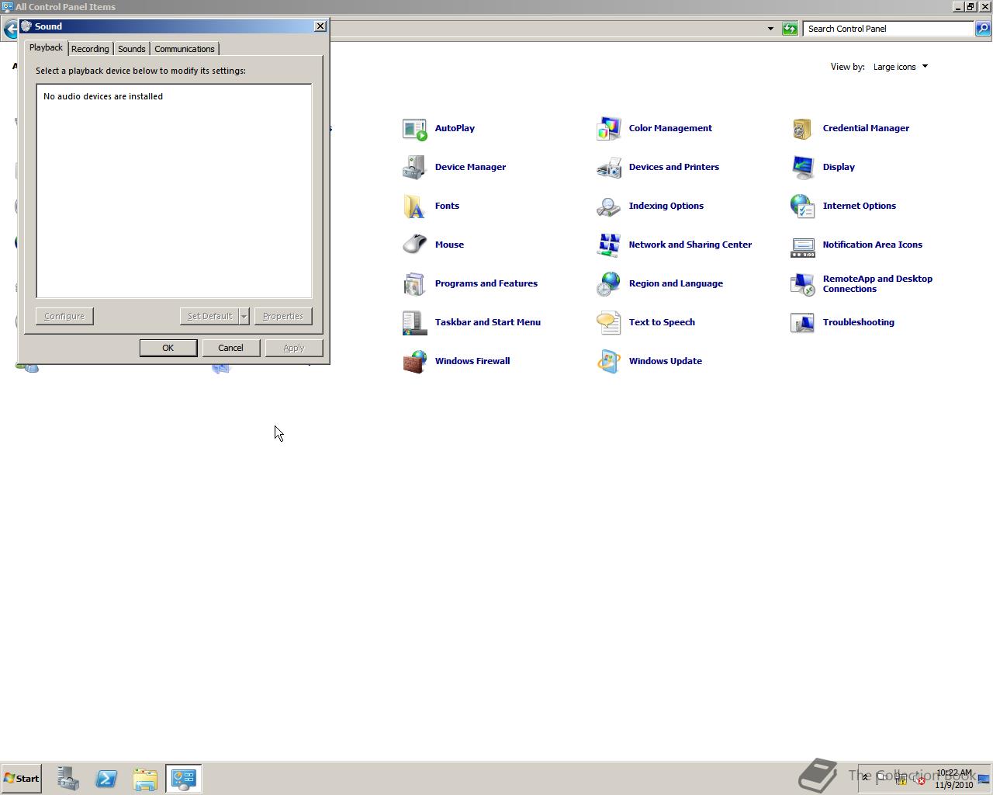Click the Start button

point(21,779)
